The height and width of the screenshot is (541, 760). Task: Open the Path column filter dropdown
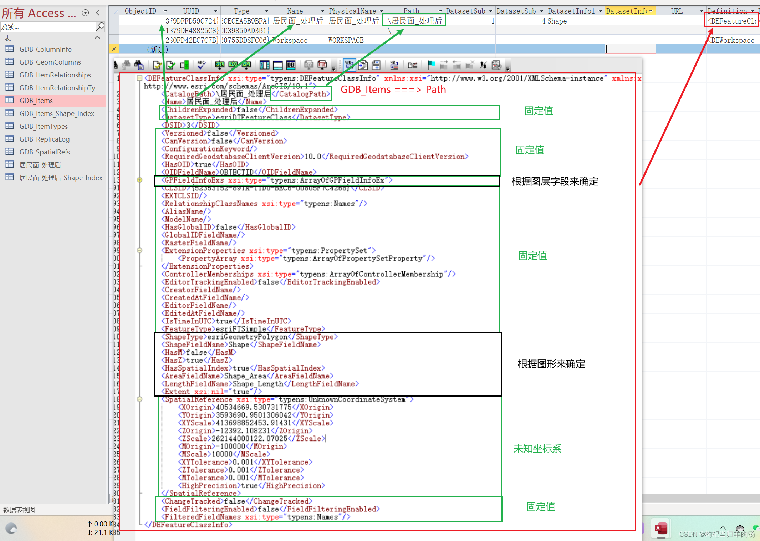pyautogui.click(x=440, y=11)
